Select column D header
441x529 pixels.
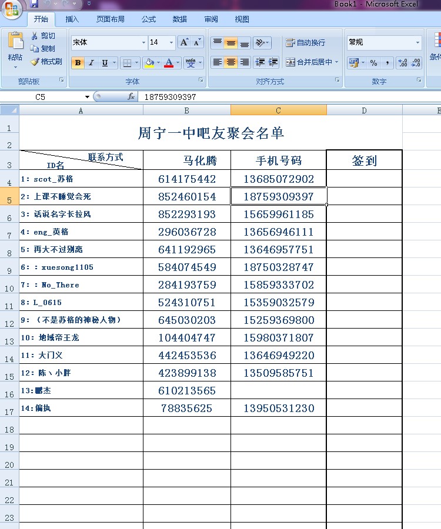[365, 111]
